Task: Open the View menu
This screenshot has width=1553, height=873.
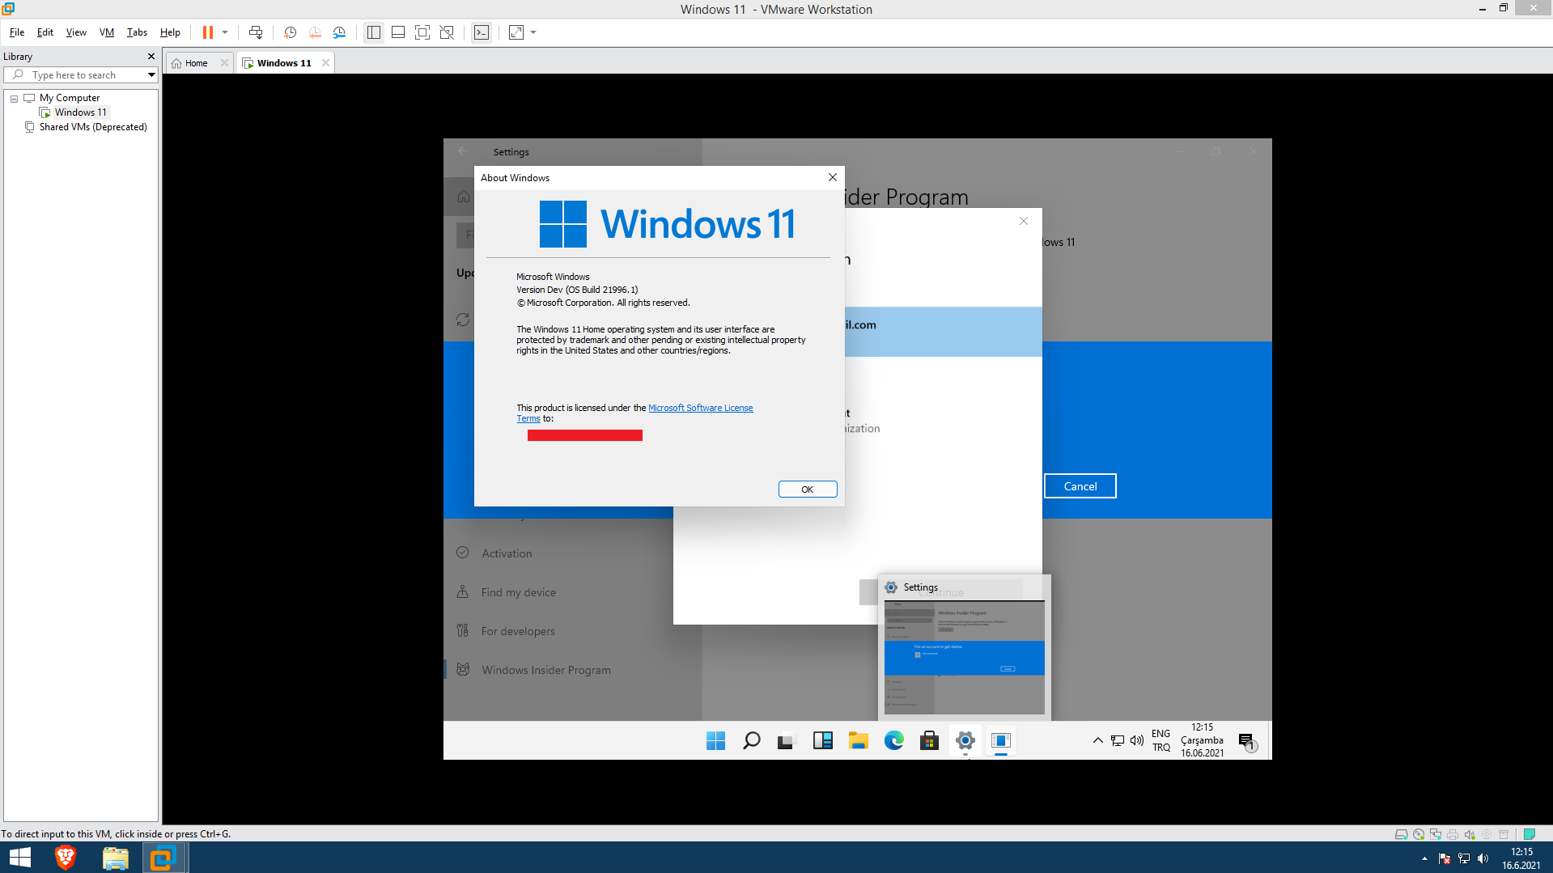Action: [x=76, y=32]
